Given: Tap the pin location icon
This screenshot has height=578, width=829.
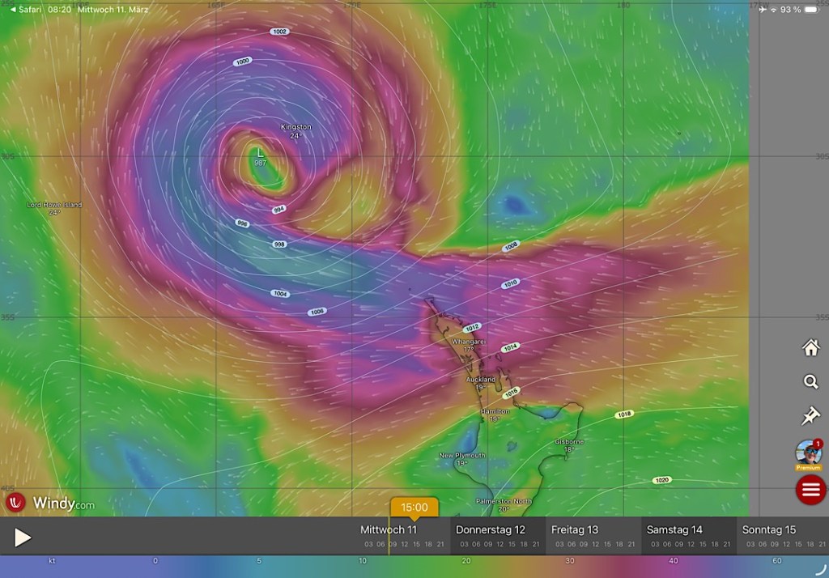Looking at the screenshot, I should point(810,416).
